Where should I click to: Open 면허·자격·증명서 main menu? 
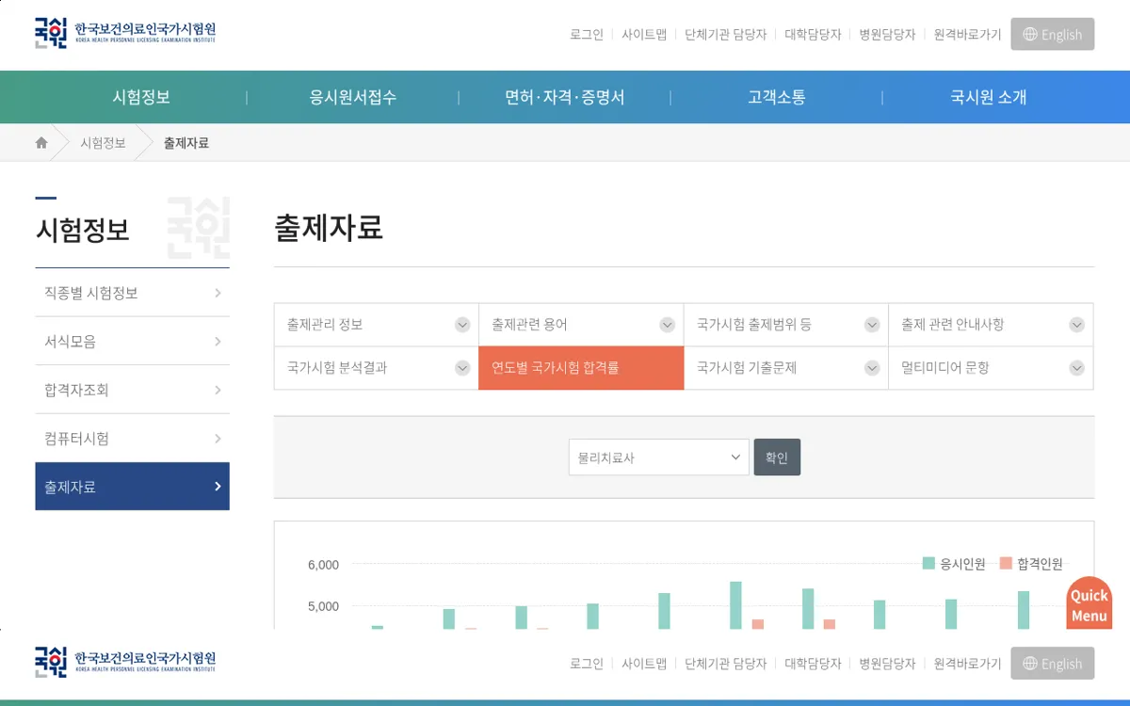click(565, 97)
